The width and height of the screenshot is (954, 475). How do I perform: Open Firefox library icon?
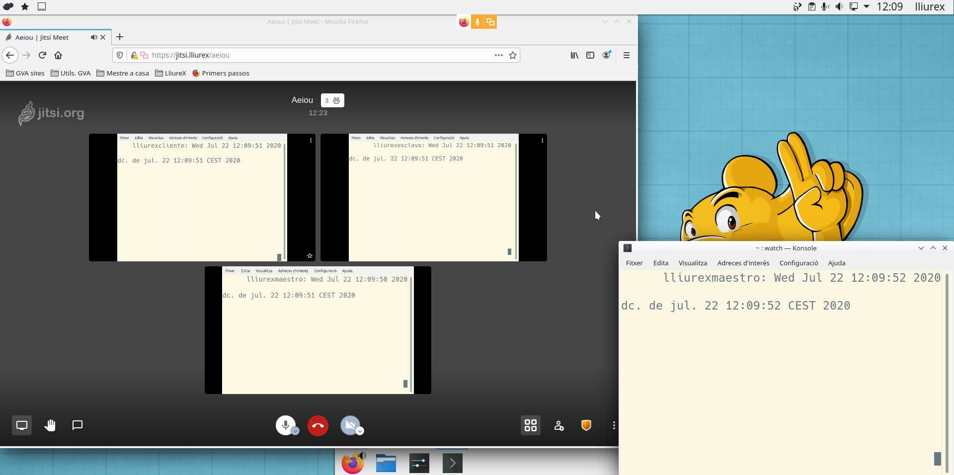(x=574, y=55)
